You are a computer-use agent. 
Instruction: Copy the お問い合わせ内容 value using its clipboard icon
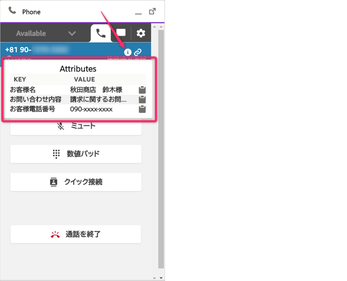(142, 99)
